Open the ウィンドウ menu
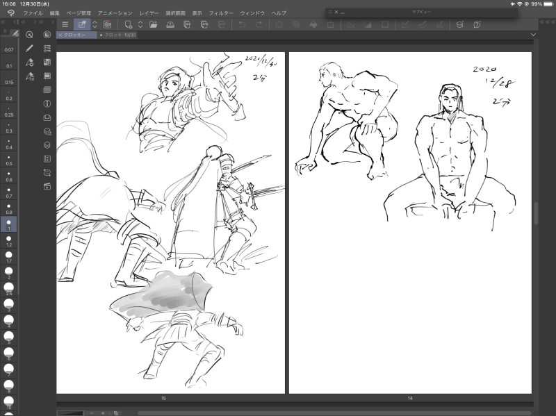 coord(252,13)
